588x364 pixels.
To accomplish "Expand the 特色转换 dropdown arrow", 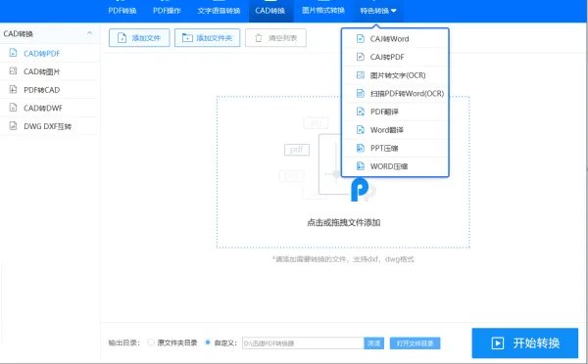I will (x=393, y=11).
